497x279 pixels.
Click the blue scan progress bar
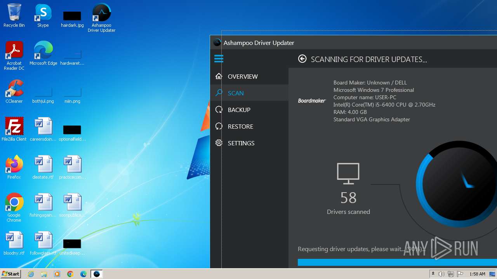(397, 262)
